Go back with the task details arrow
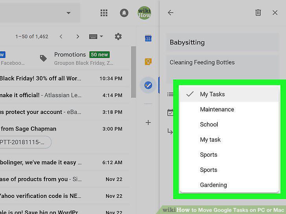This screenshot has height=214, width=286. tap(170, 13)
